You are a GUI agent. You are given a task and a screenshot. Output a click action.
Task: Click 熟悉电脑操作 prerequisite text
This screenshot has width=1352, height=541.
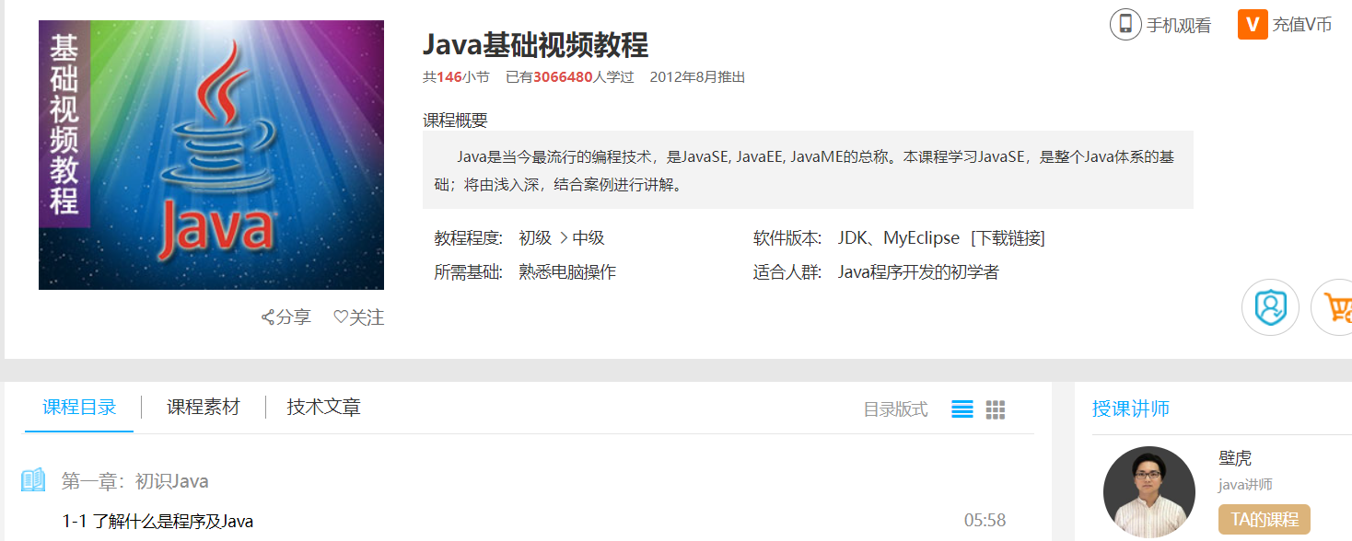tap(567, 272)
